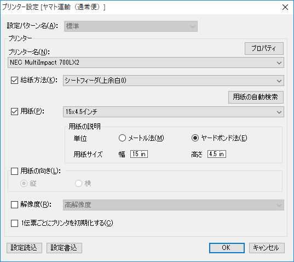Screen dimensions: 294x262
Task: Uncheck the 給紙方法 checkbox
Action: click(14, 81)
